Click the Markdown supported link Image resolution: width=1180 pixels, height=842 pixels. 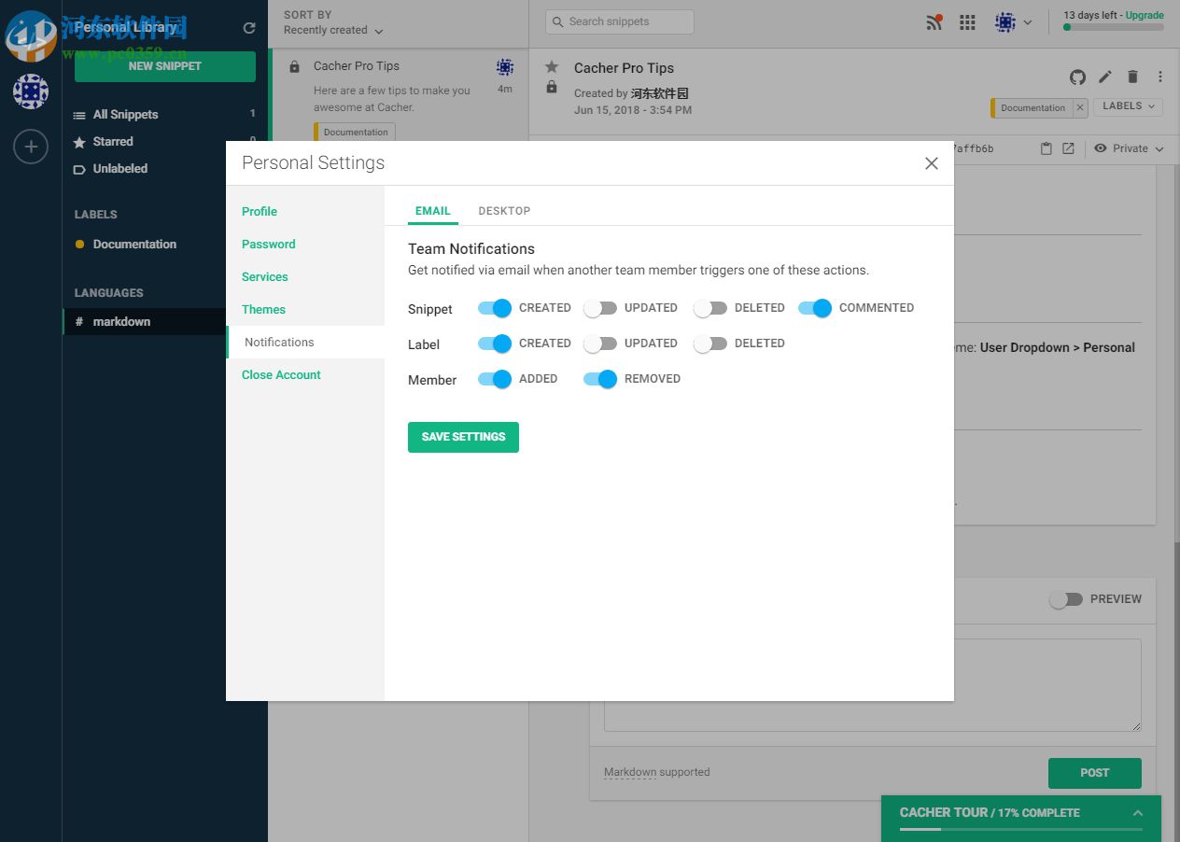pos(657,772)
